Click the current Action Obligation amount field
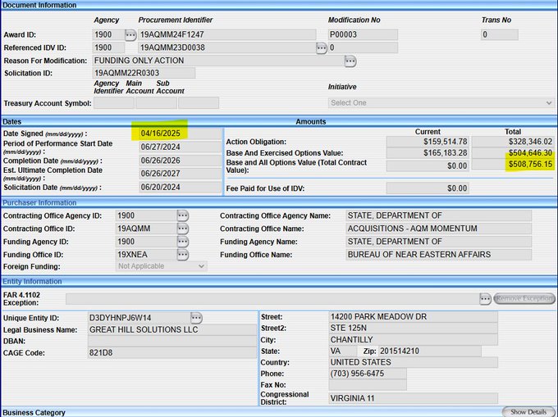This screenshot has height=417, width=558. pos(428,142)
